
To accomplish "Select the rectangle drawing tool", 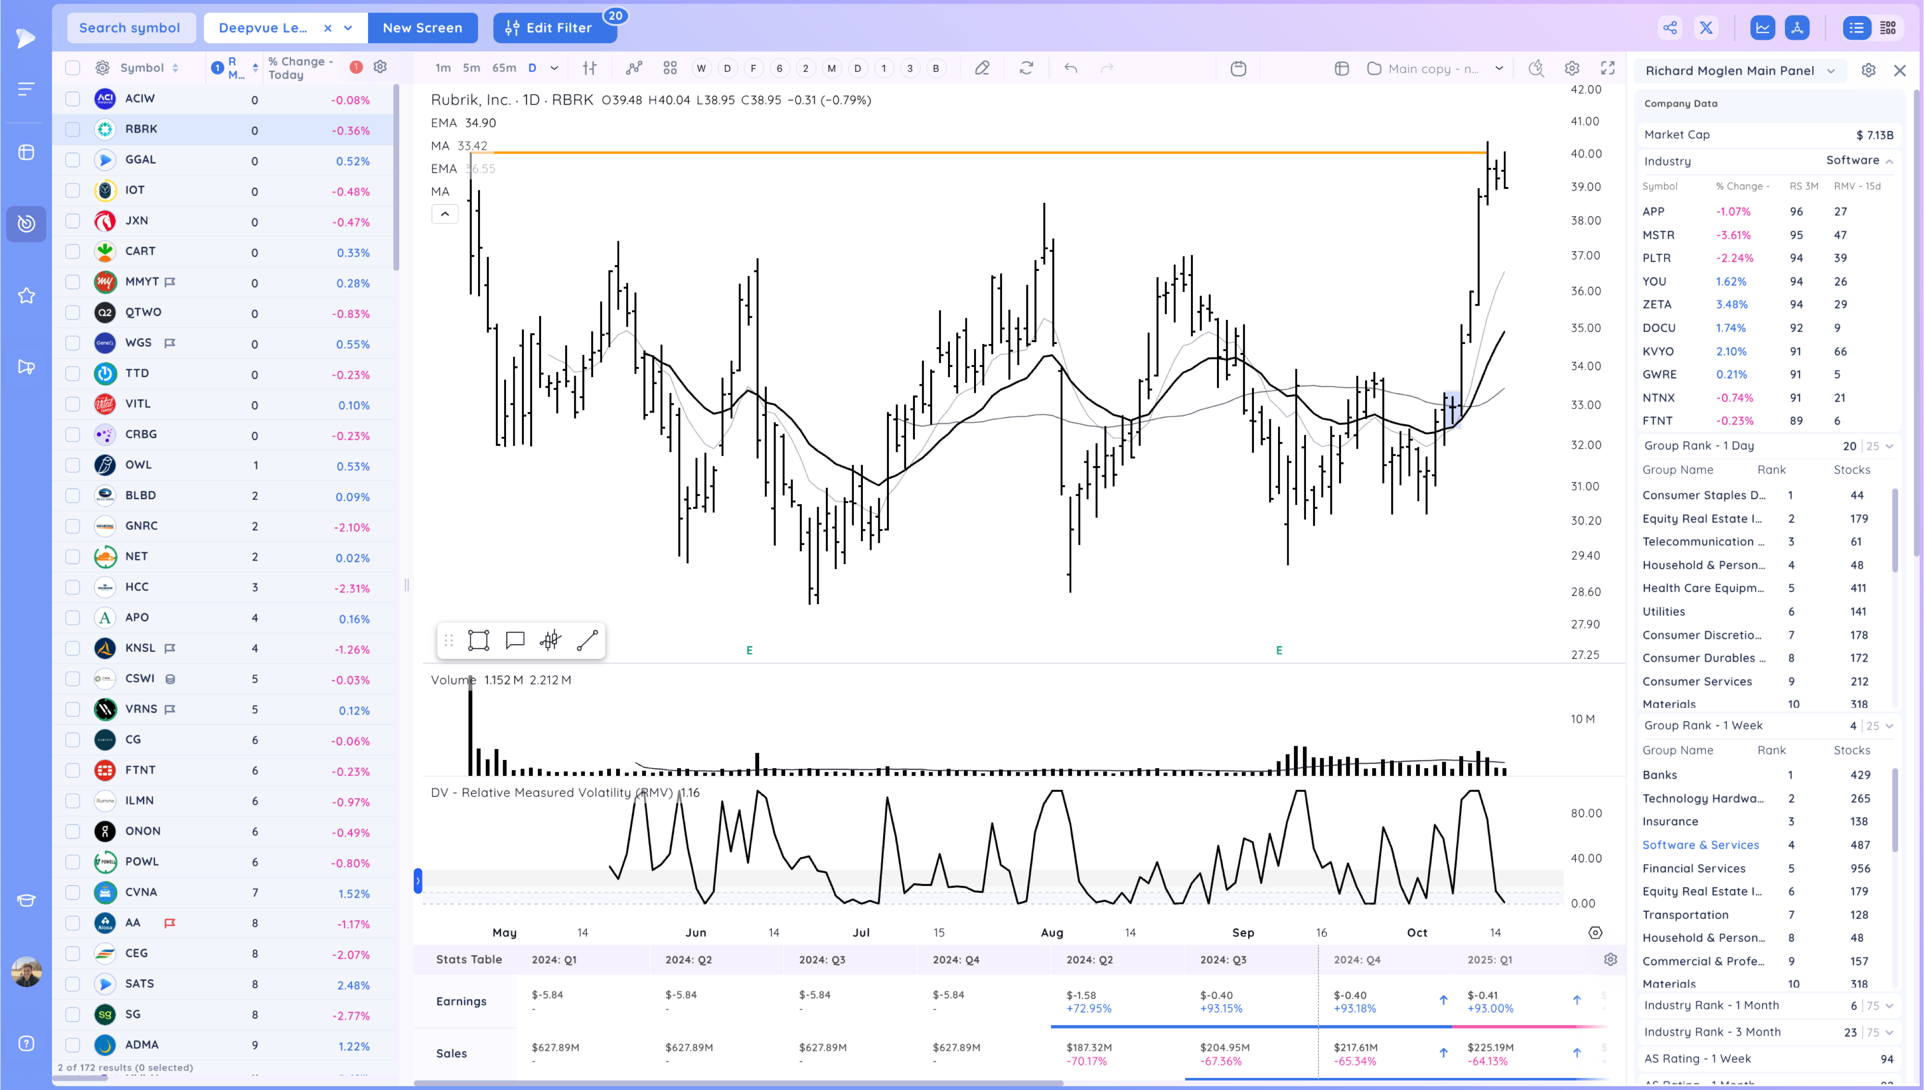I will click(x=478, y=640).
